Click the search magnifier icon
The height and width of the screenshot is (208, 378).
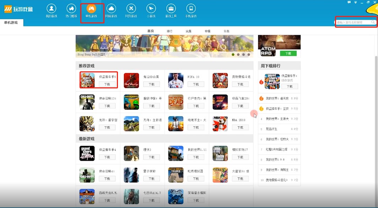(373, 22)
